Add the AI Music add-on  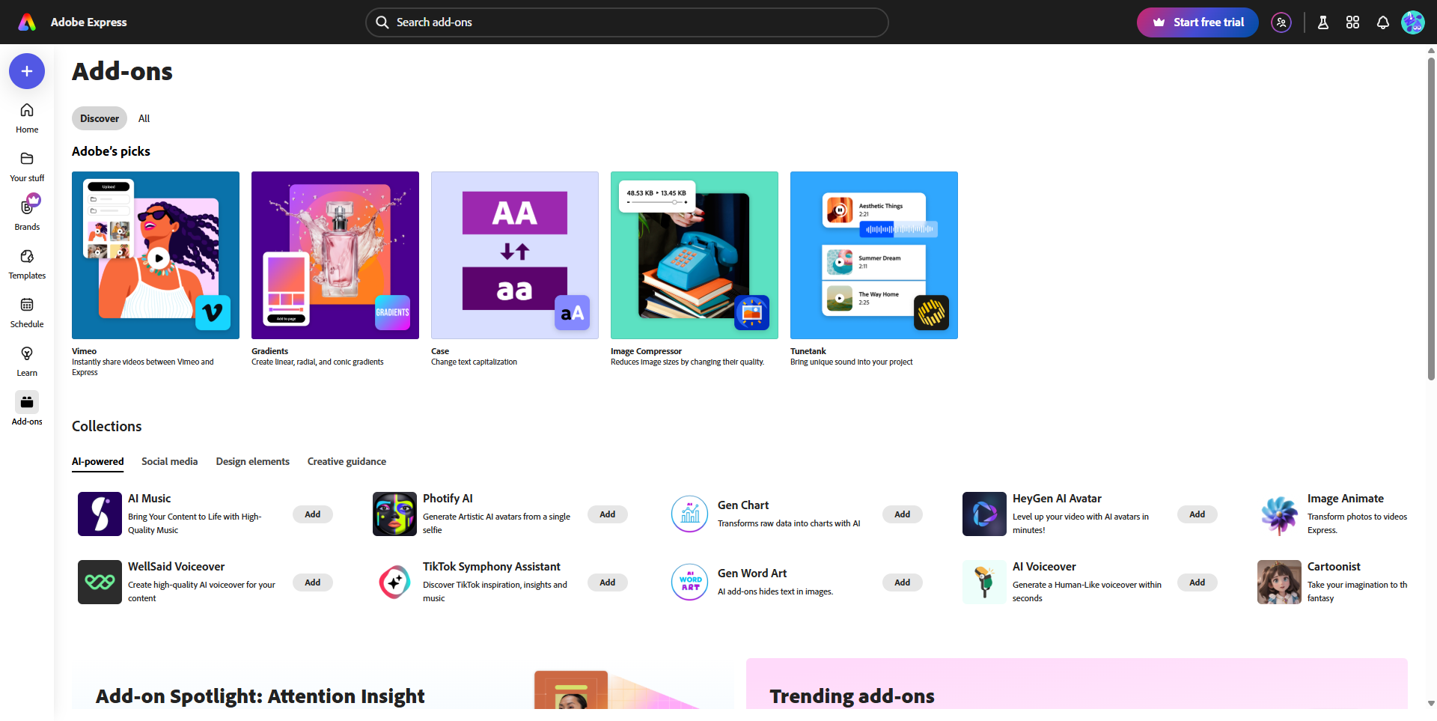tap(312, 514)
